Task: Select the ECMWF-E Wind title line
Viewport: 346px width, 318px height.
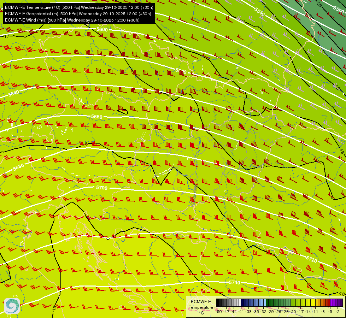Action: pyautogui.click(x=72, y=20)
